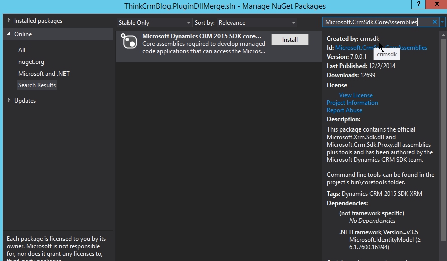This screenshot has height=261, width=447.
Task: Expand the Updates section
Action: [x=9, y=101]
